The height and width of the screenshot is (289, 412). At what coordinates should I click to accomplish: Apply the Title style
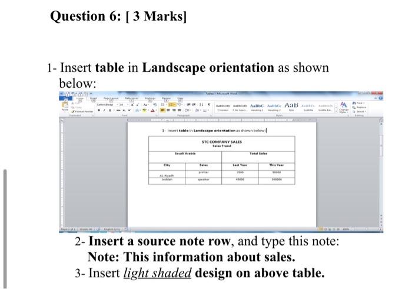pyautogui.click(x=291, y=107)
